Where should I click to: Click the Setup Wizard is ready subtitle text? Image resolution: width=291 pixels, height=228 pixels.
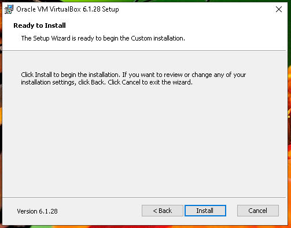103,38
